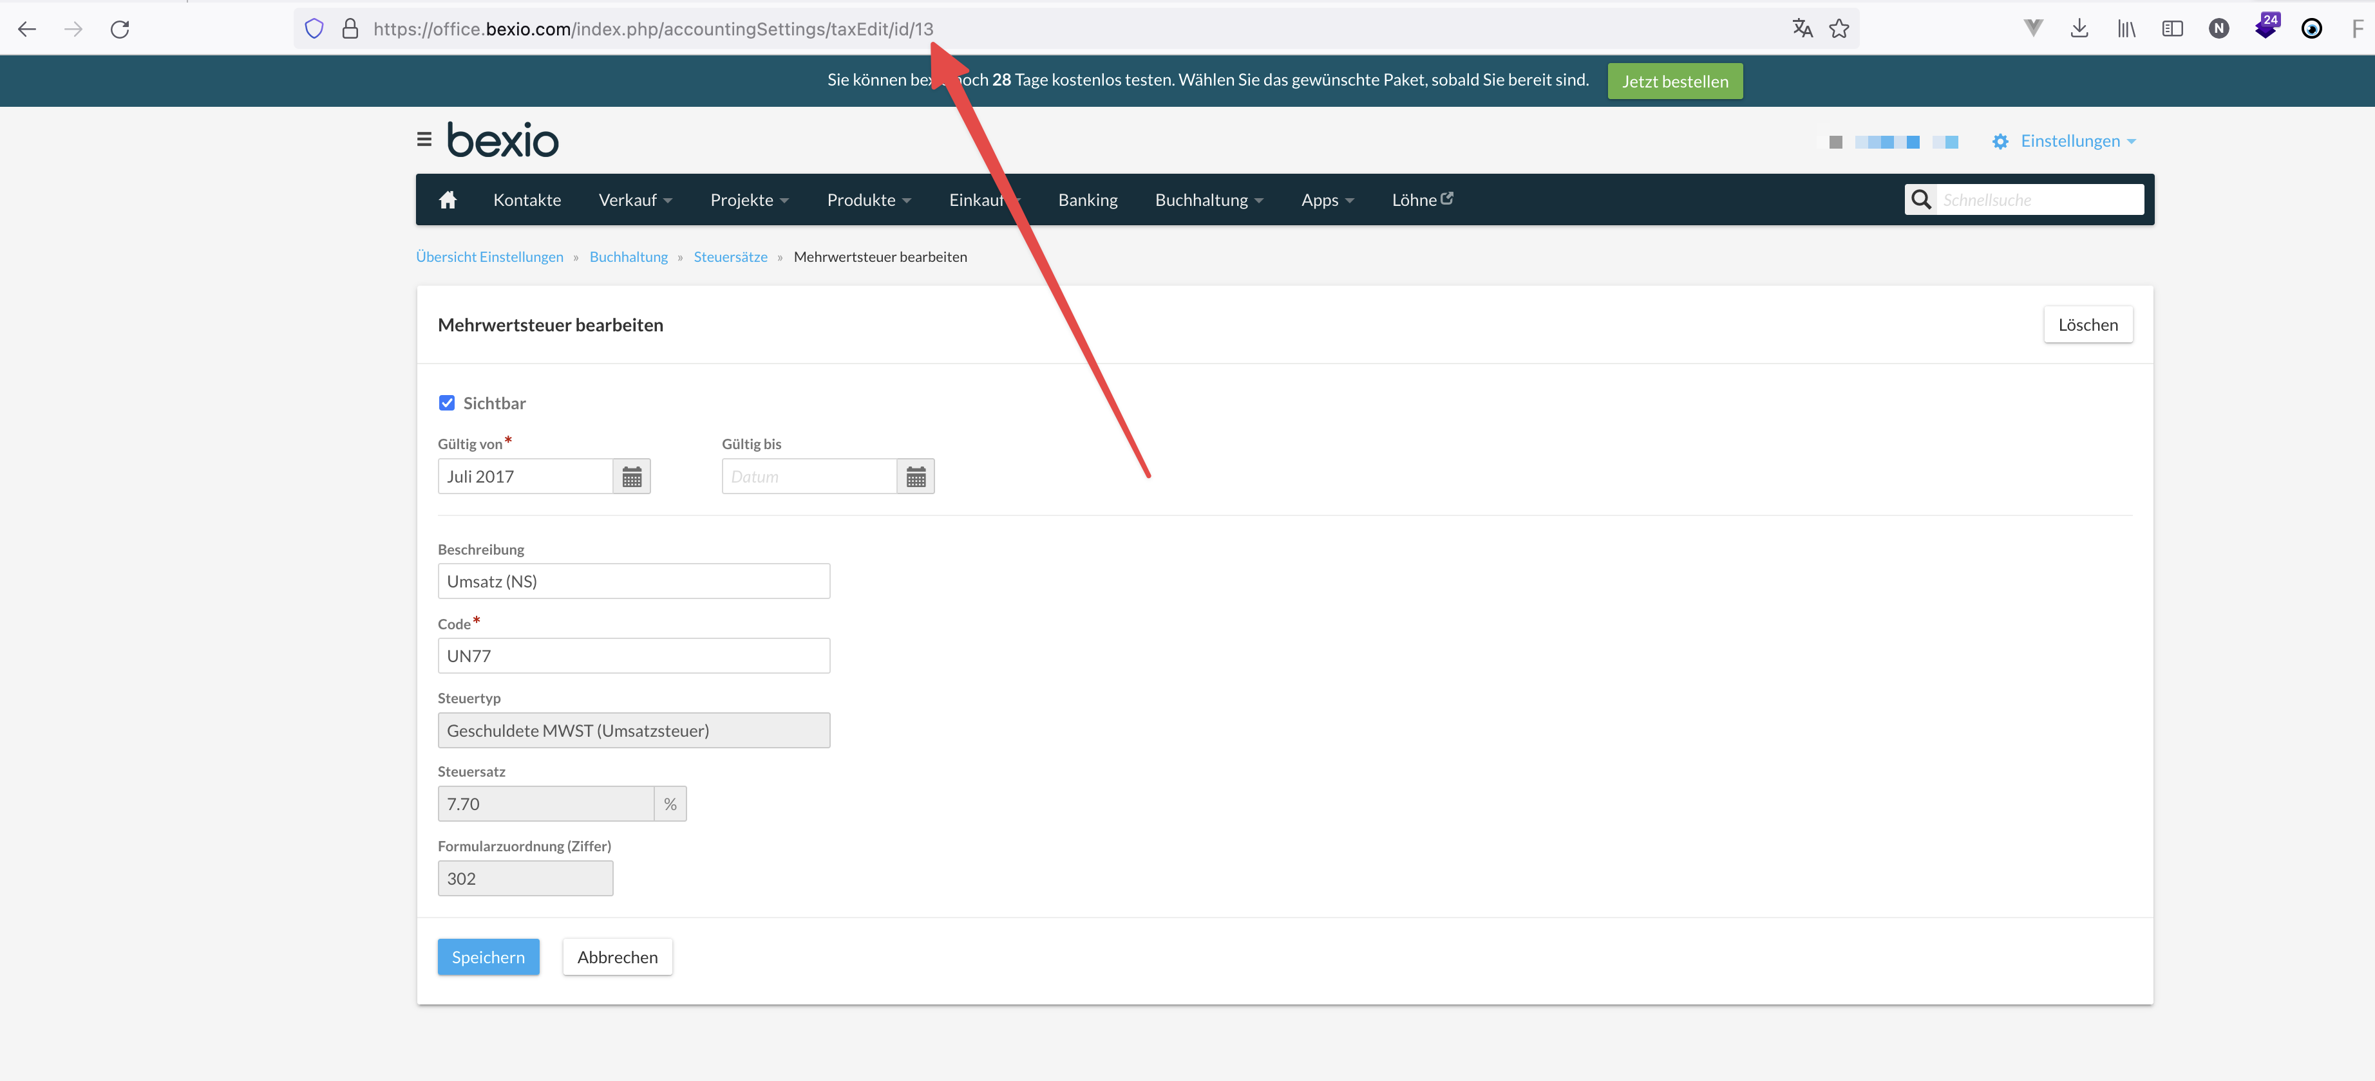This screenshot has width=2375, height=1081.
Task: Open calendar picker for Gültig von
Action: [x=632, y=476]
